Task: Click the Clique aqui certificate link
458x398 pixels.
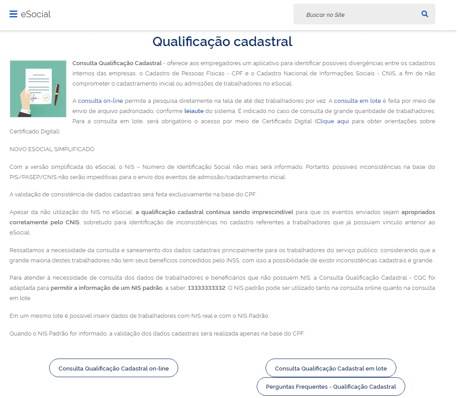Action: click(x=333, y=121)
